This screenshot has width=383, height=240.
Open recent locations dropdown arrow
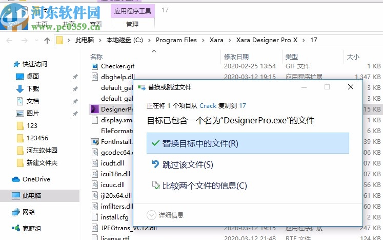tap(36, 40)
